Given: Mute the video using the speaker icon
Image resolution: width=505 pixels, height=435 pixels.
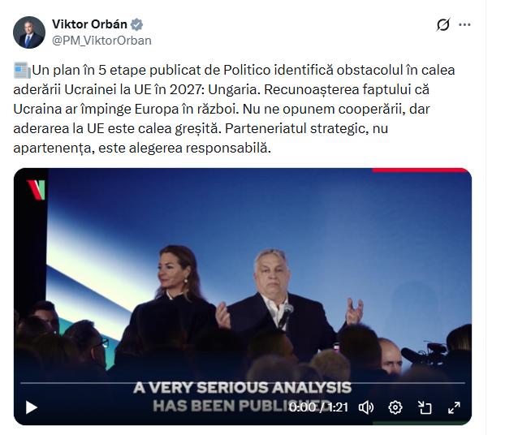Looking at the screenshot, I should pos(366,407).
